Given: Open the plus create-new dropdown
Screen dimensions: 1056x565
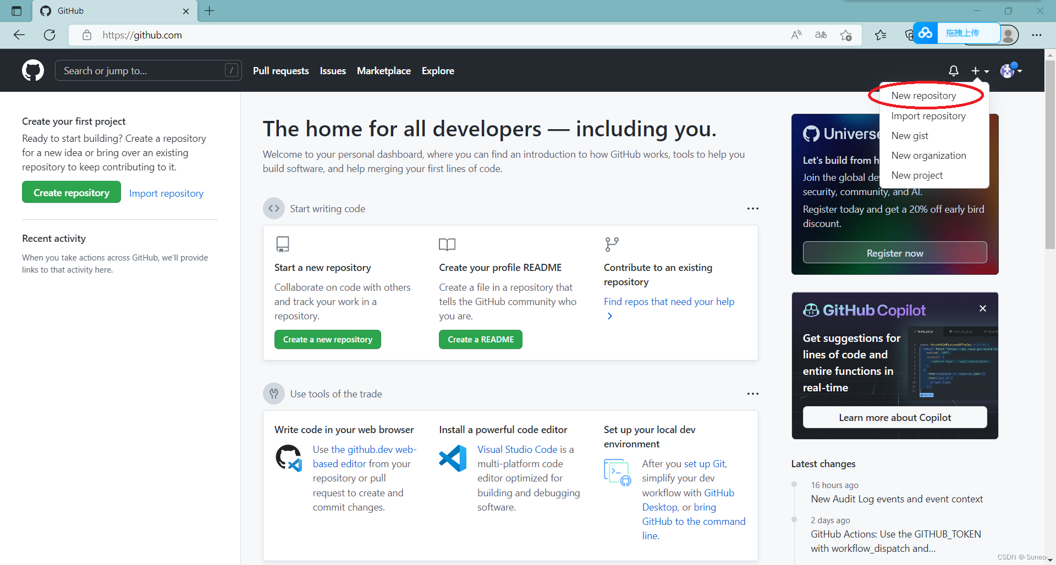Looking at the screenshot, I should click(x=980, y=71).
